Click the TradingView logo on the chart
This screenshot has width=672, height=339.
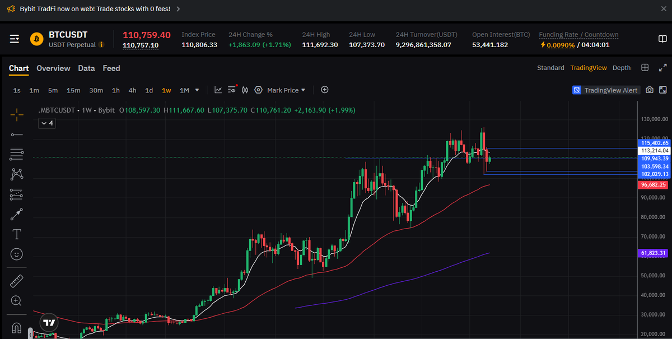pyautogui.click(x=49, y=323)
